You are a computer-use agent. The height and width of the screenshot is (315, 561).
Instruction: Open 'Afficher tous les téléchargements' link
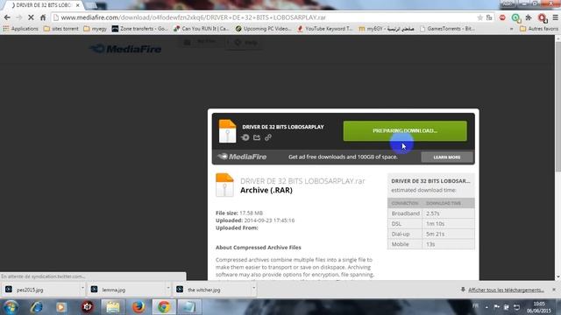pyautogui.click(x=506, y=290)
